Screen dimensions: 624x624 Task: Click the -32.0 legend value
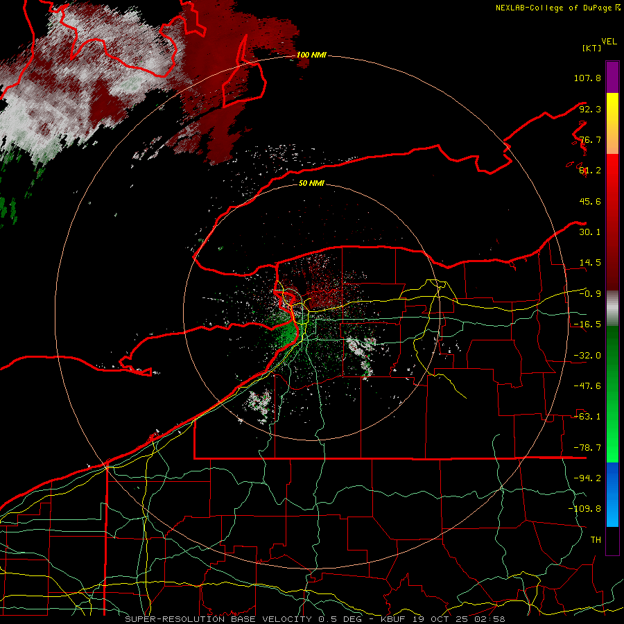pos(587,356)
